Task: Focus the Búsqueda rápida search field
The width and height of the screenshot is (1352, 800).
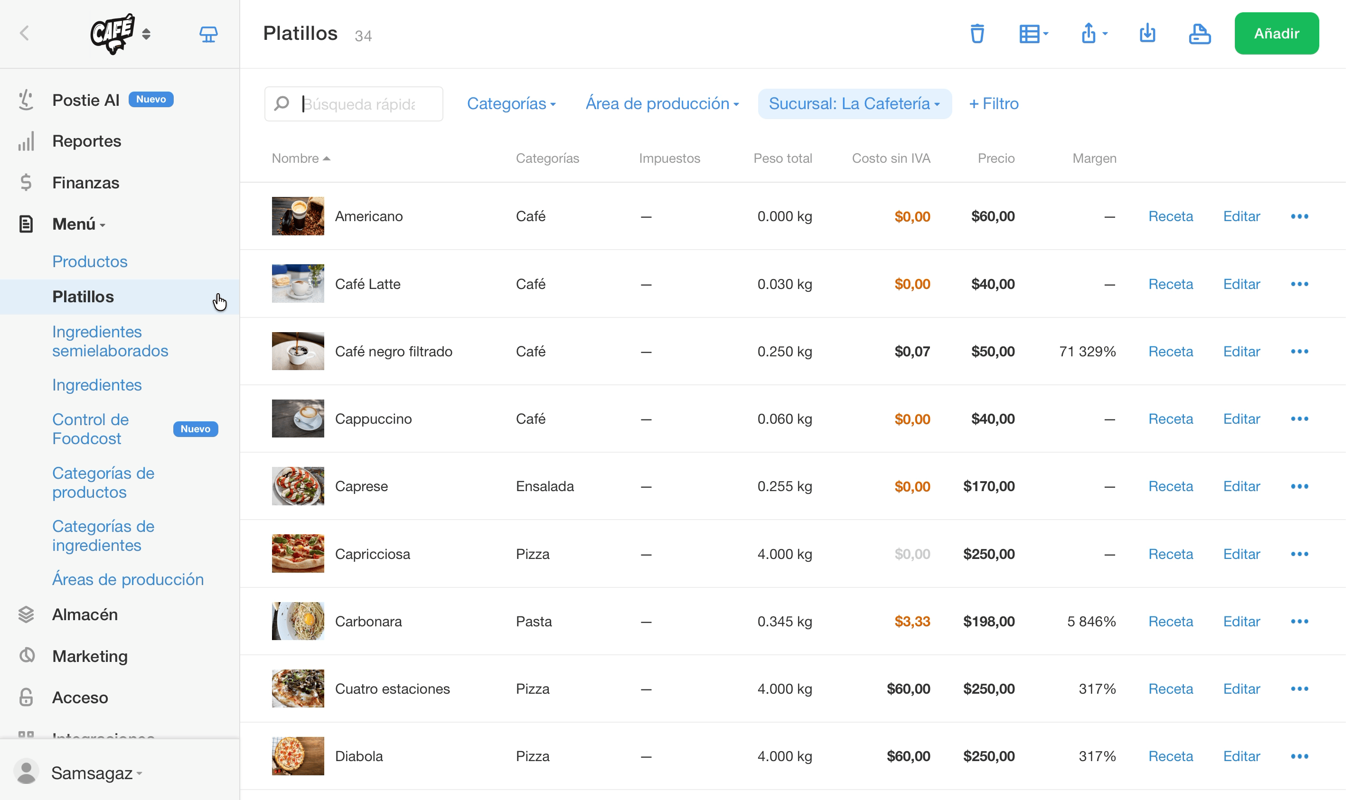Action: coord(354,104)
